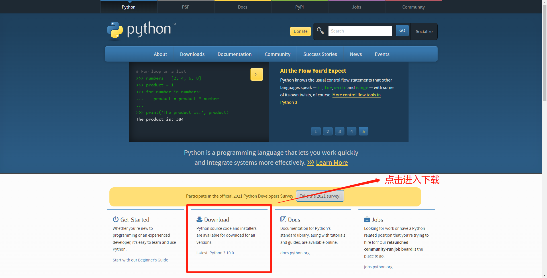
Task: Open the PyPI top tab
Action: [300, 7]
